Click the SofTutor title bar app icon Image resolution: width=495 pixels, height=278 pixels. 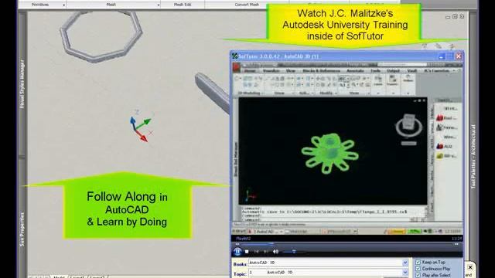click(x=234, y=56)
